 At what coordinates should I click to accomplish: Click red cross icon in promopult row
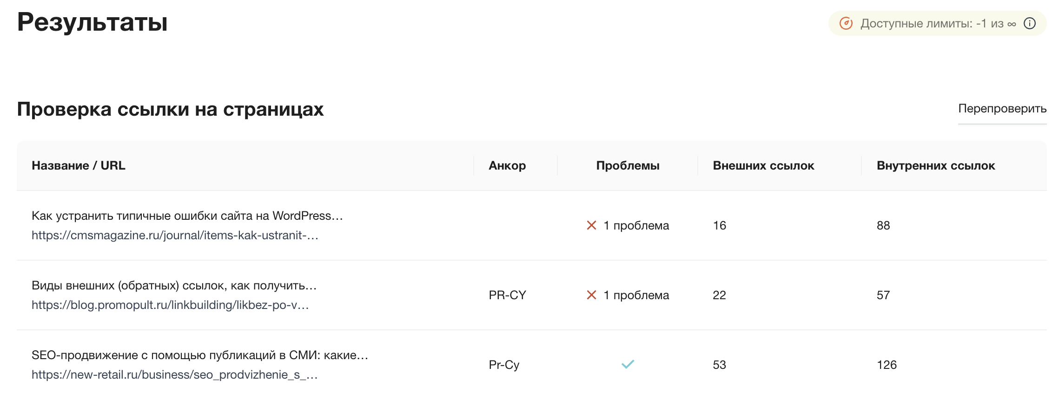pos(591,295)
